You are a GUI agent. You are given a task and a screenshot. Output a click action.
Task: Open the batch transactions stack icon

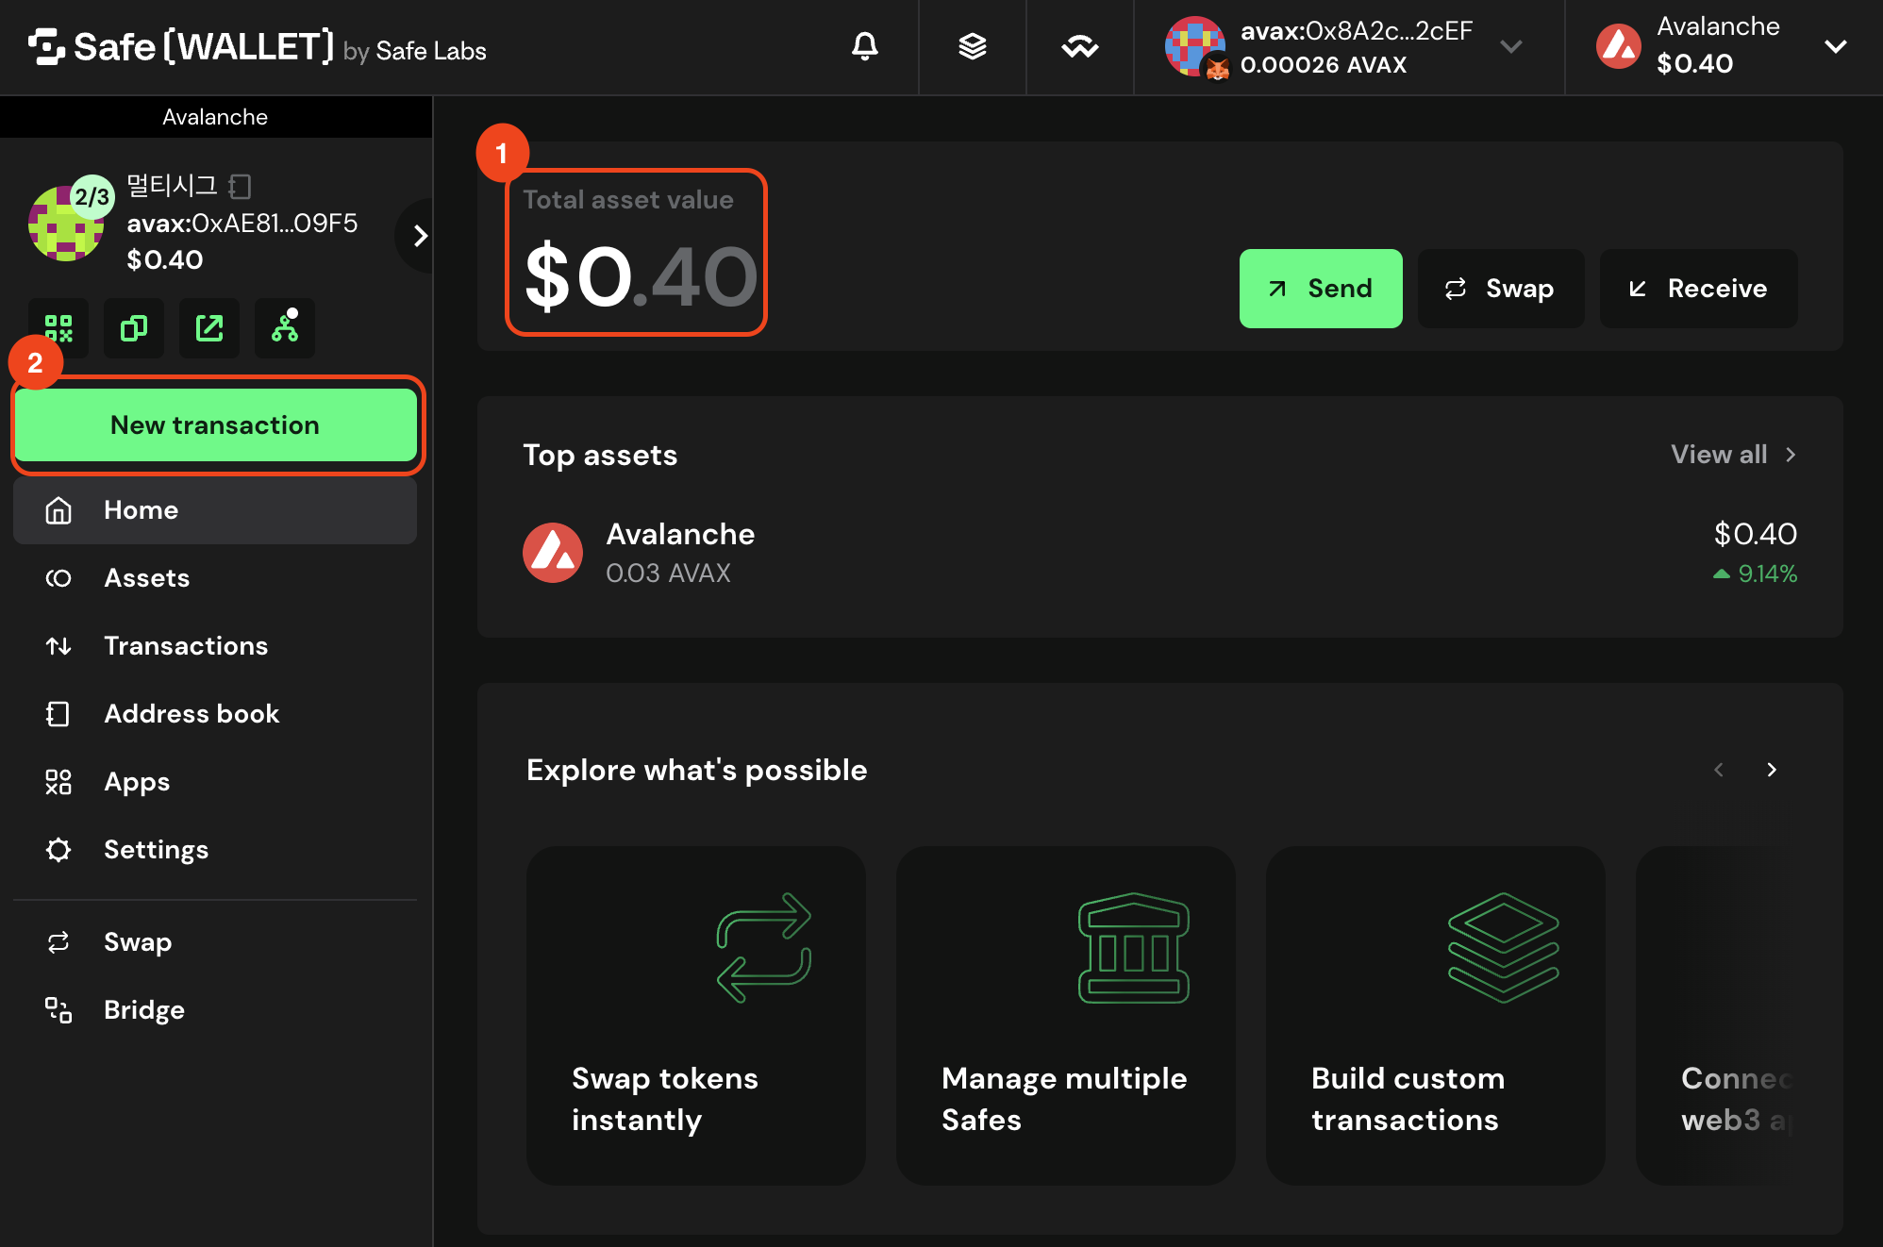[x=972, y=46]
